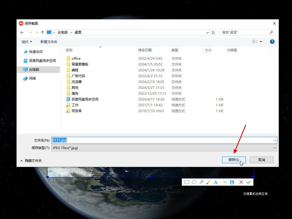Open the 文件名 filename history dropdown
This screenshot has width=292, height=219.
275,140
